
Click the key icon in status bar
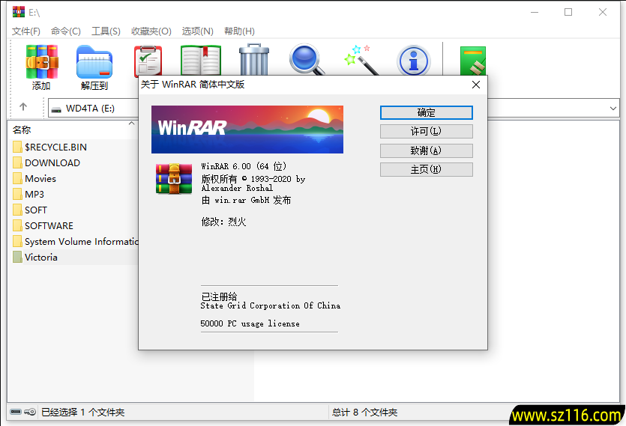click(30, 412)
